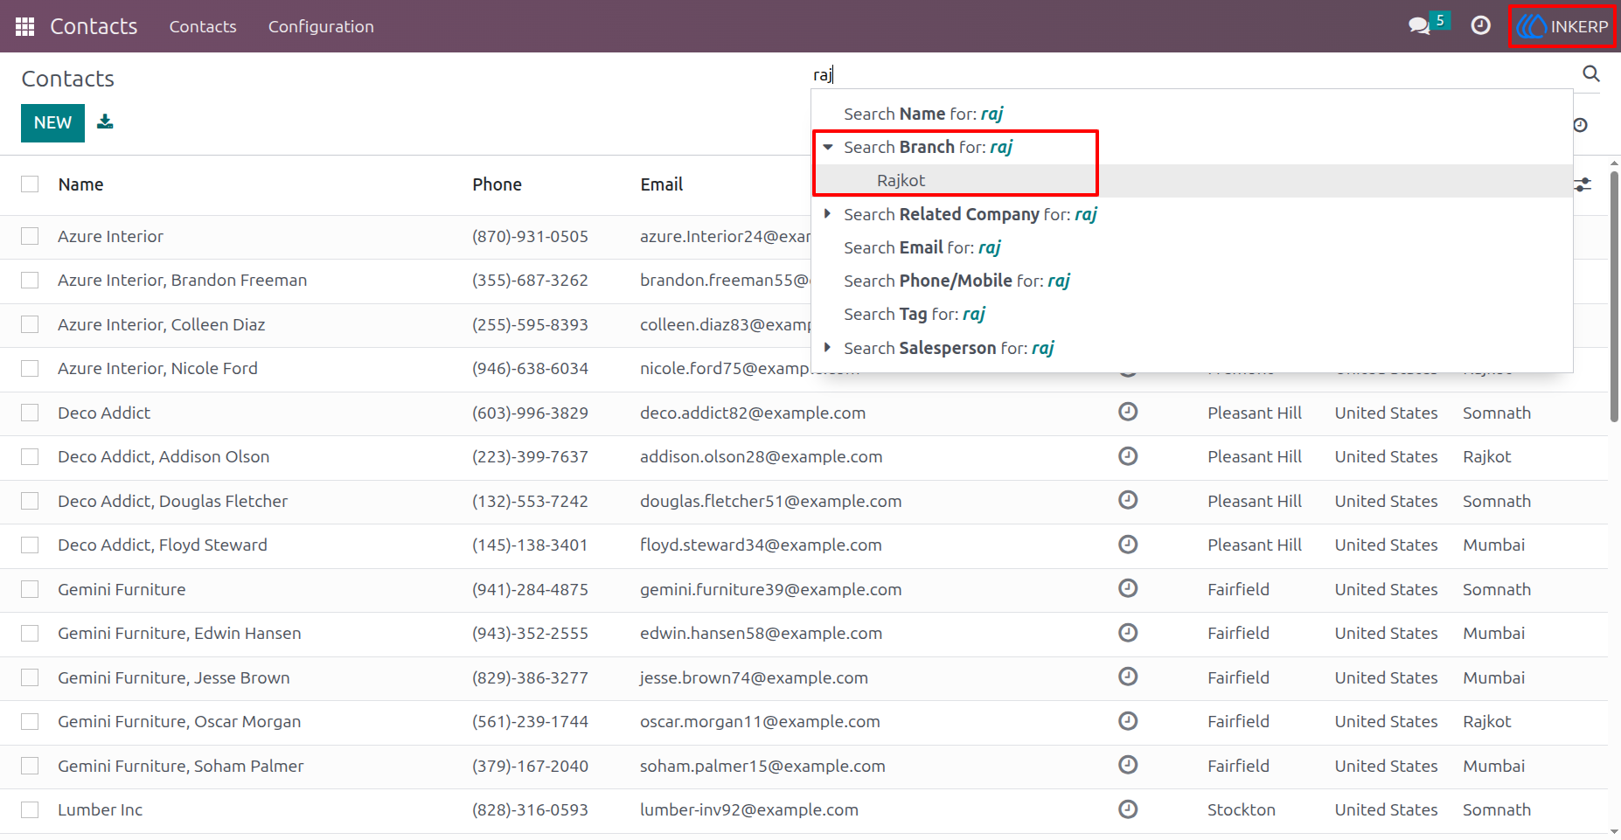This screenshot has width=1621, height=840.
Task: Open the Contacts menu item
Action: tap(203, 26)
